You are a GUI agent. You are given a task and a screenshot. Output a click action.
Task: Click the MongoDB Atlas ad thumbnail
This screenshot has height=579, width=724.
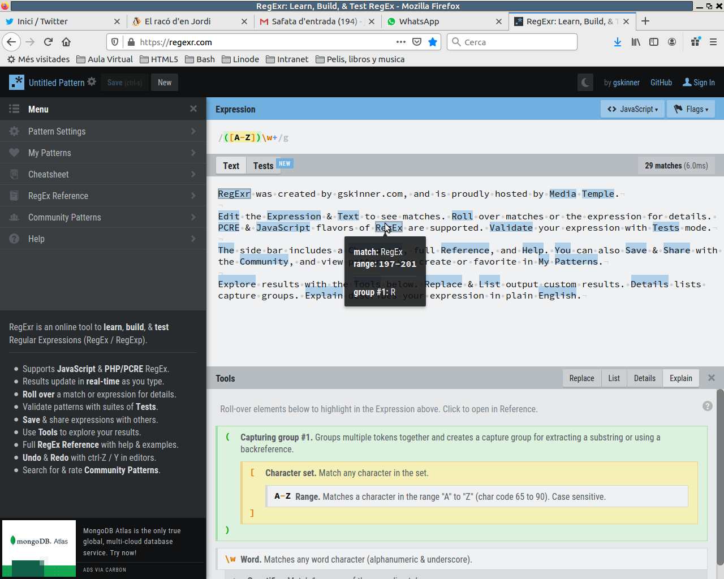[39, 548]
